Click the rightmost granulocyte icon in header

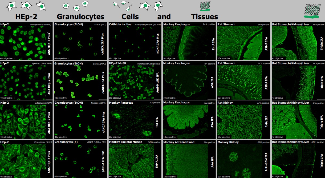(85, 3)
